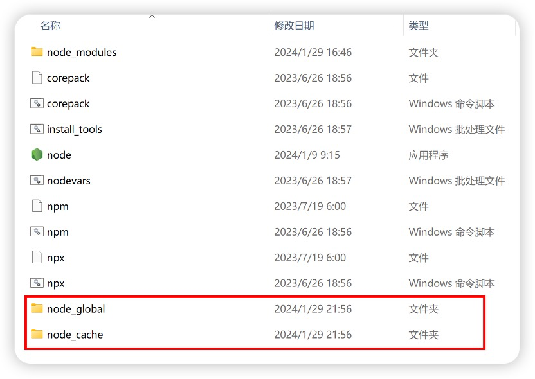This screenshot has width=535, height=379.
Task: Click the install_tools batch file icon
Action: coord(37,129)
